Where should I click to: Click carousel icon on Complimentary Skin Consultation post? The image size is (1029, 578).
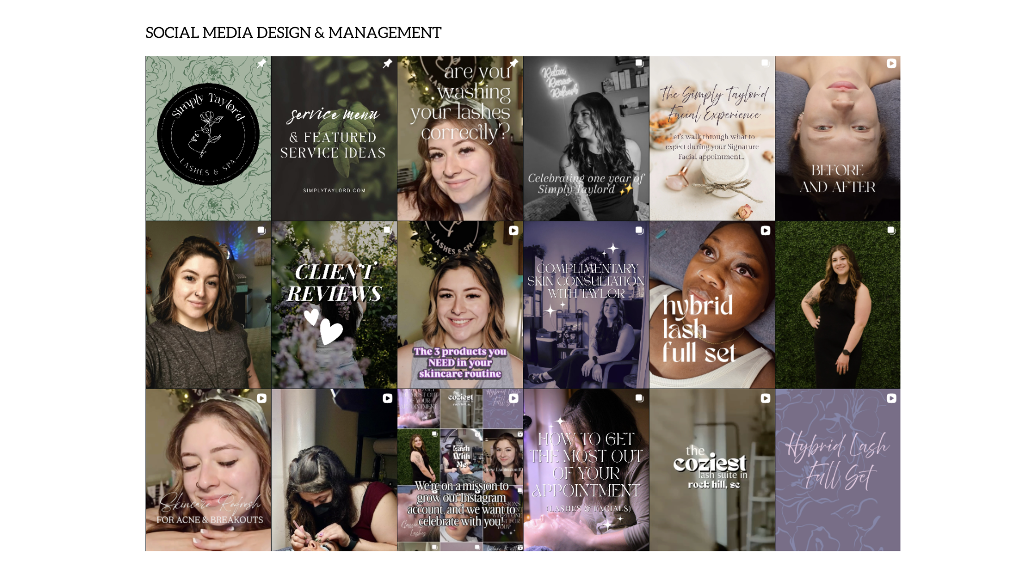(639, 231)
